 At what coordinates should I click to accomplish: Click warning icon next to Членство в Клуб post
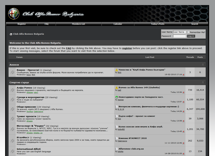[x=117, y=70]
